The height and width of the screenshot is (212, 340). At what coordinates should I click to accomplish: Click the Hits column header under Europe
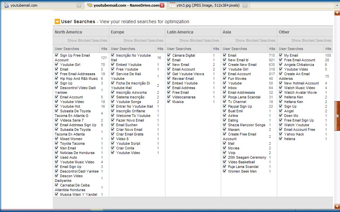point(160,49)
